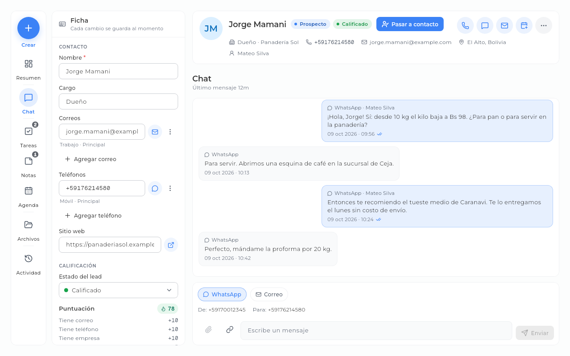The image size is (570, 356).
Task: Click the score badge 78
Action: [167, 309]
